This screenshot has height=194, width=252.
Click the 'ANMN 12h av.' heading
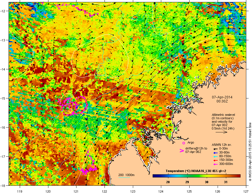[x=222, y=145]
